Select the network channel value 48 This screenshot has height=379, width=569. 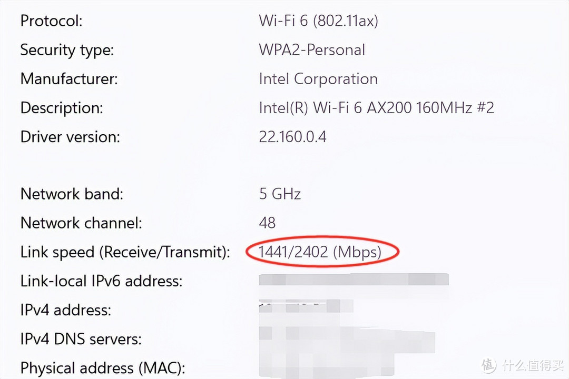267,222
